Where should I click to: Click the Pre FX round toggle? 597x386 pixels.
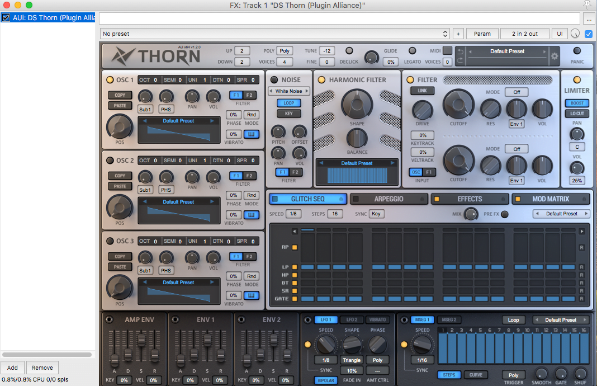[505, 214]
